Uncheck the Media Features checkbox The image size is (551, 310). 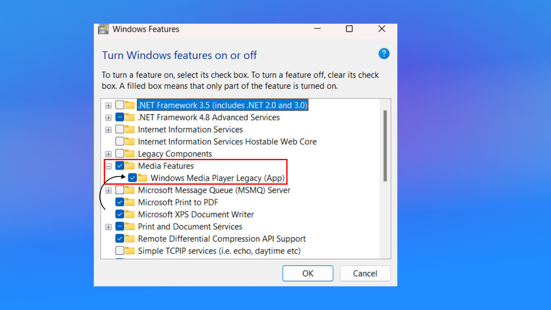(x=120, y=166)
